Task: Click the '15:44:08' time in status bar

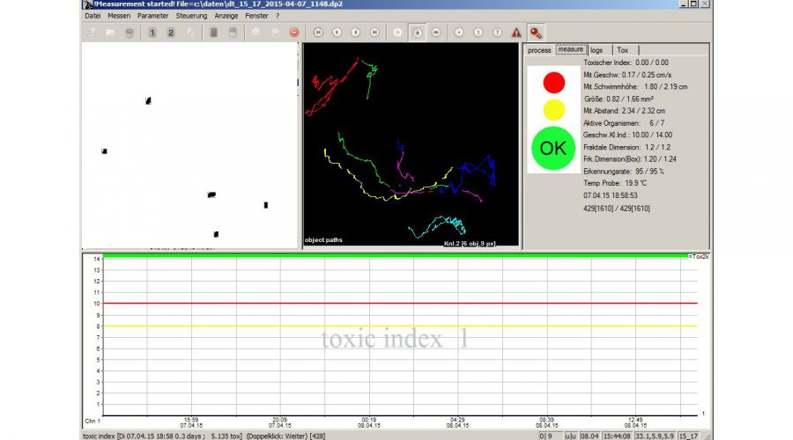Action: (617, 436)
